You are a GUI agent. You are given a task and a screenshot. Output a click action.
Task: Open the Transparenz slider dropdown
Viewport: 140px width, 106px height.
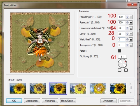coord(131,45)
